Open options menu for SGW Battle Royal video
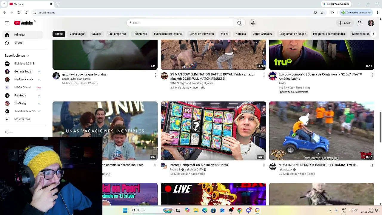The width and height of the screenshot is (382, 215). point(264,75)
